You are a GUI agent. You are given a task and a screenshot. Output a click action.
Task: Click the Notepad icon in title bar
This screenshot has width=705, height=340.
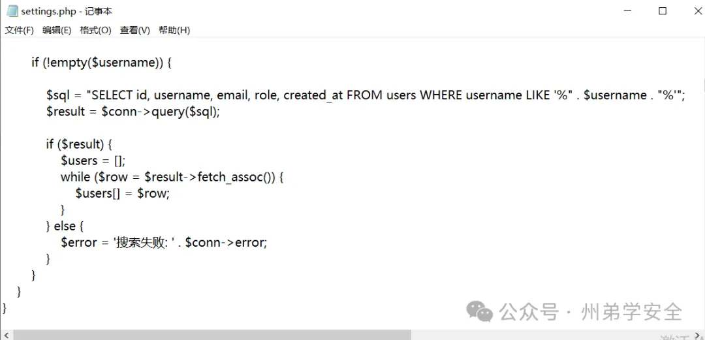click(x=12, y=11)
